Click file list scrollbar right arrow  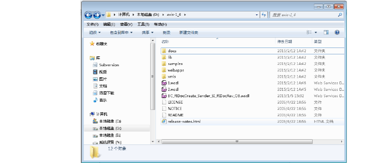(342, 141)
